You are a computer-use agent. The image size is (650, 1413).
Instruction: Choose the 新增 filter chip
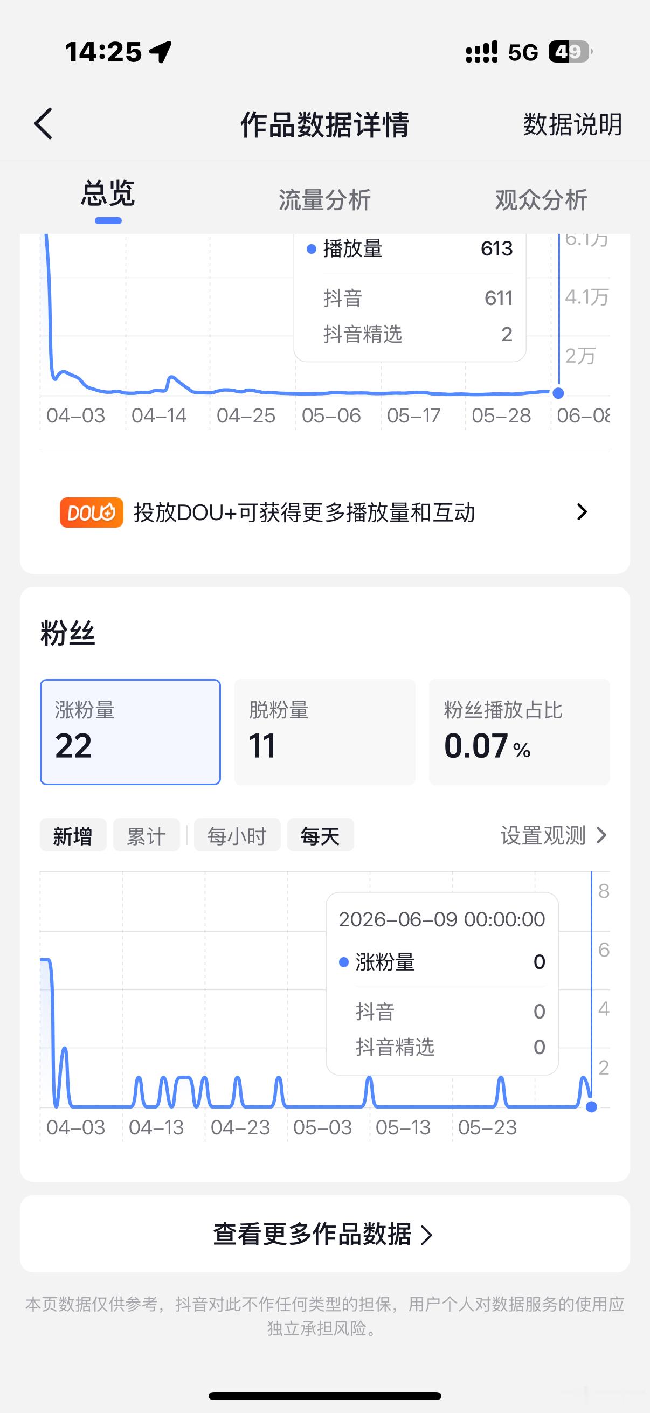(73, 835)
